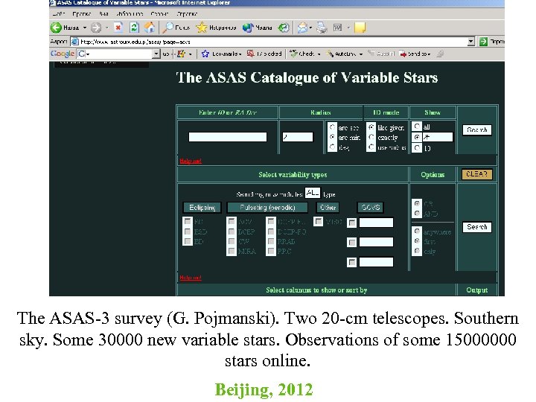Click the green Back arrow in Internet Explorer
The height and width of the screenshot is (402, 536).
[x=56, y=28]
